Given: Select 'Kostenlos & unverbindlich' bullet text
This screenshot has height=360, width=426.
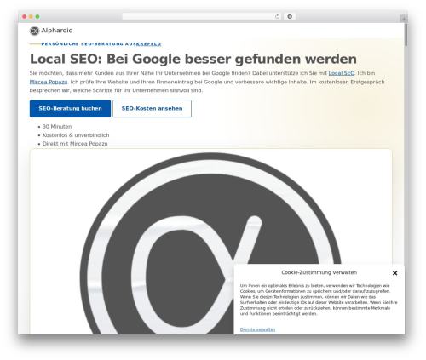Looking at the screenshot, I should coord(76,135).
